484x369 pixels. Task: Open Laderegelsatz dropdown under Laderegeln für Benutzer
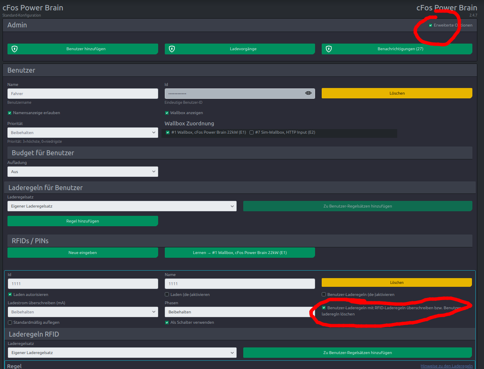click(x=122, y=206)
